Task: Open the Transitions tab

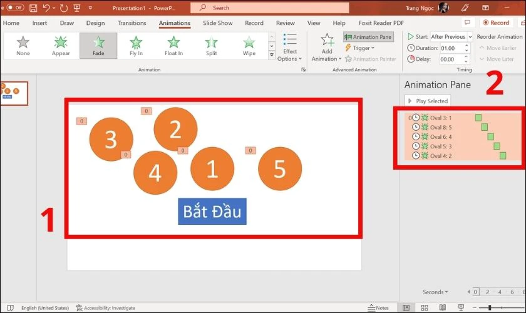Action: pyautogui.click(x=132, y=23)
